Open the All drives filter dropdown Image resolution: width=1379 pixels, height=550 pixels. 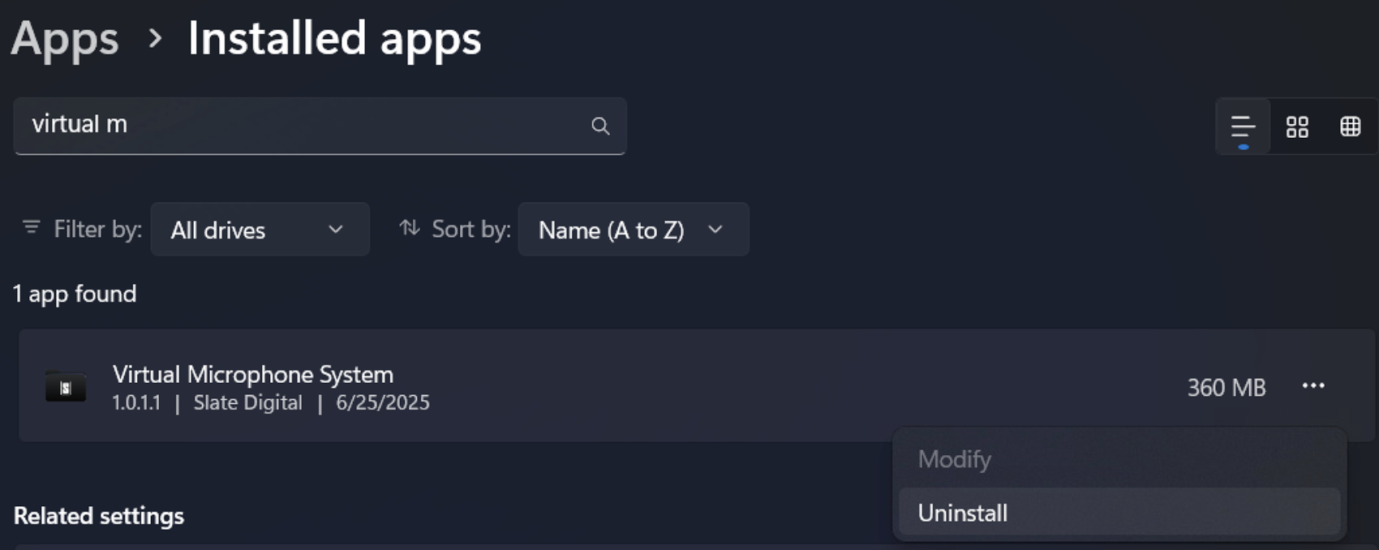[x=260, y=230]
